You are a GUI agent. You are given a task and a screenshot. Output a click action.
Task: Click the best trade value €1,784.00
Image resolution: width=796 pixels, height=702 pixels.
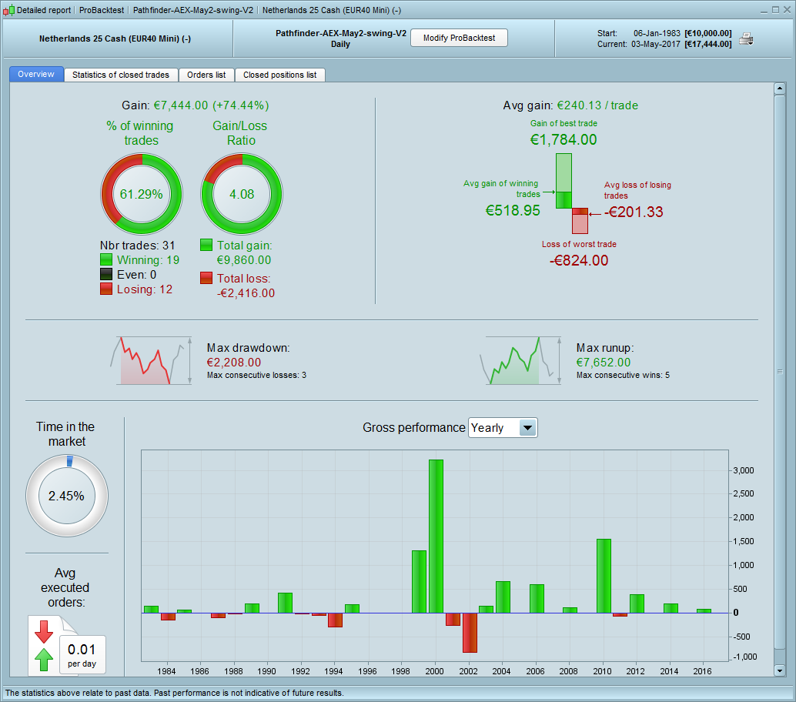pos(564,139)
